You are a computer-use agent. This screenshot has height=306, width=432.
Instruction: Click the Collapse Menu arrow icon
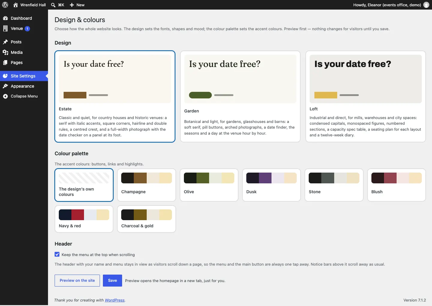5,96
